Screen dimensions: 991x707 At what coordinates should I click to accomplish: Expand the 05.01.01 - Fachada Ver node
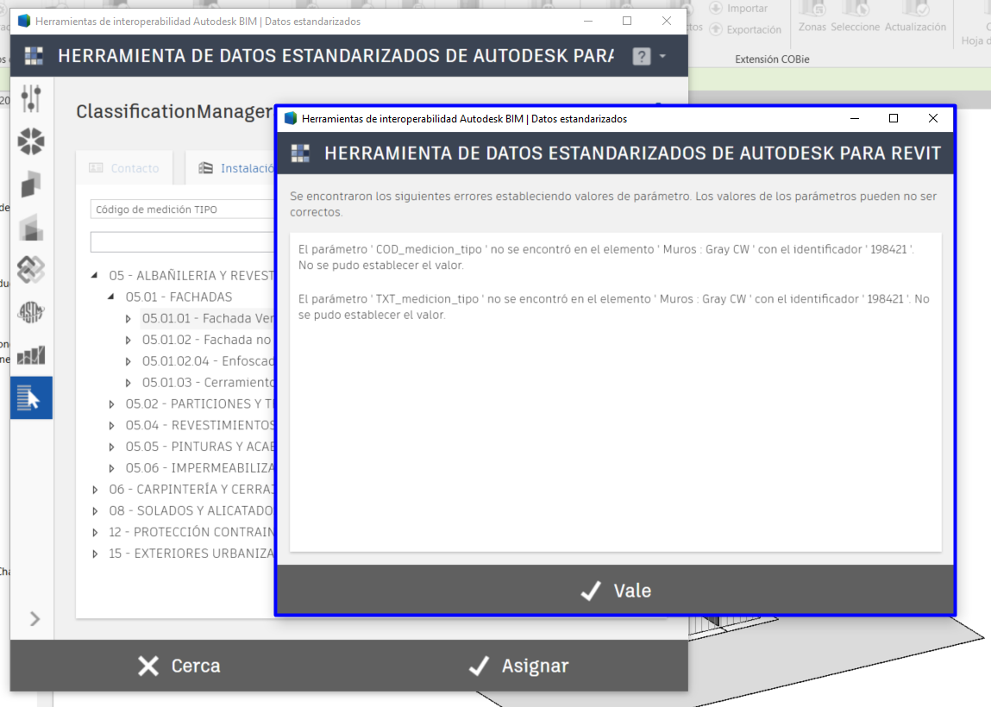(x=129, y=318)
